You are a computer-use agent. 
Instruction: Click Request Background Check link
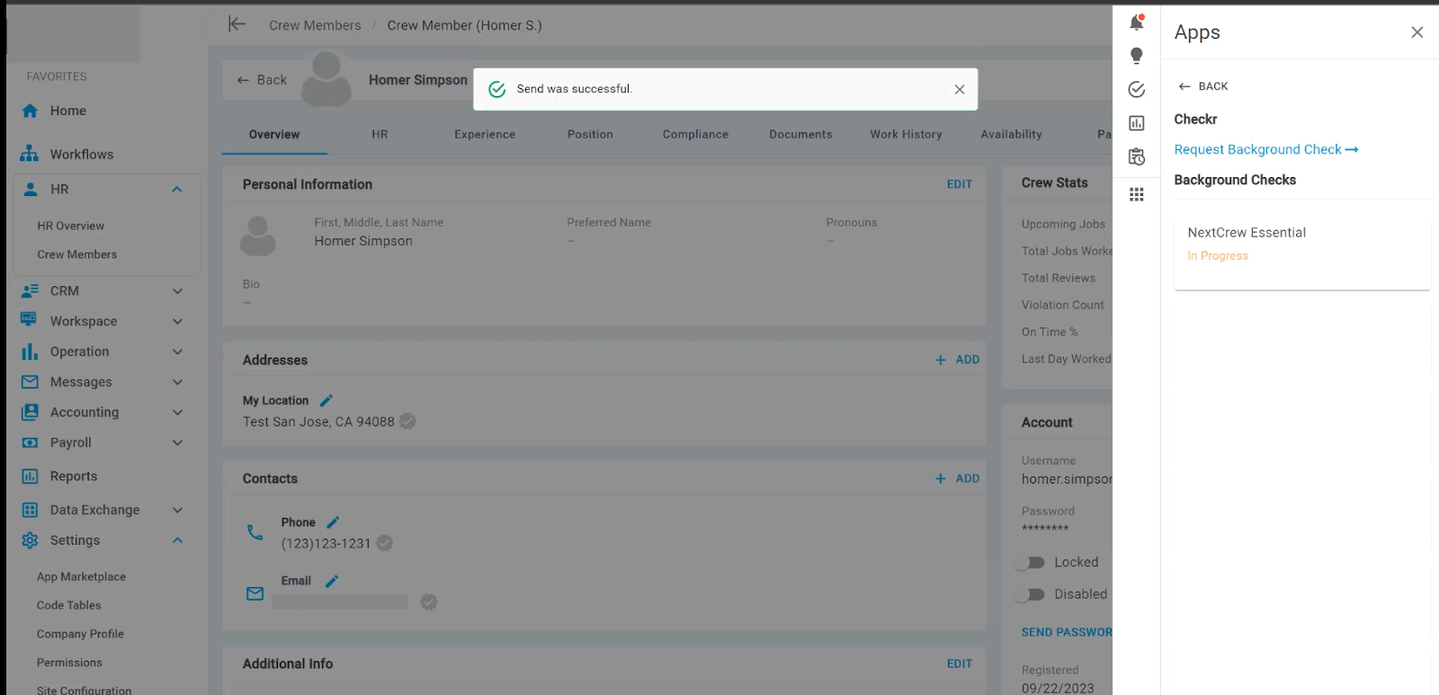click(1265, 149)
